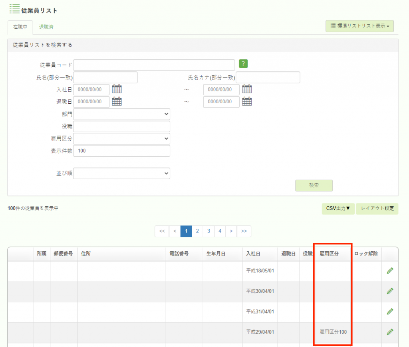409x347 pixels.
Task: Focus the 従業員コード input field
Action: click(154, 65)
